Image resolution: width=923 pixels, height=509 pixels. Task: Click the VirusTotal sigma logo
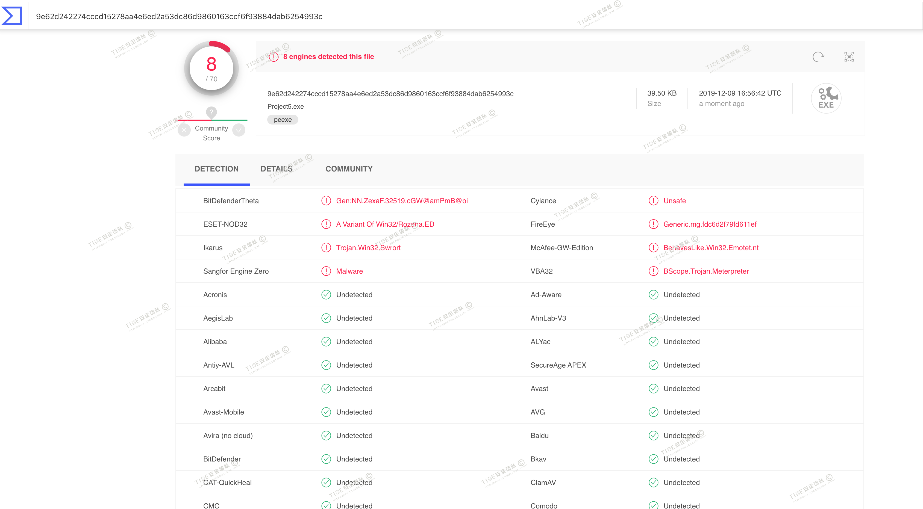(12, 16)
